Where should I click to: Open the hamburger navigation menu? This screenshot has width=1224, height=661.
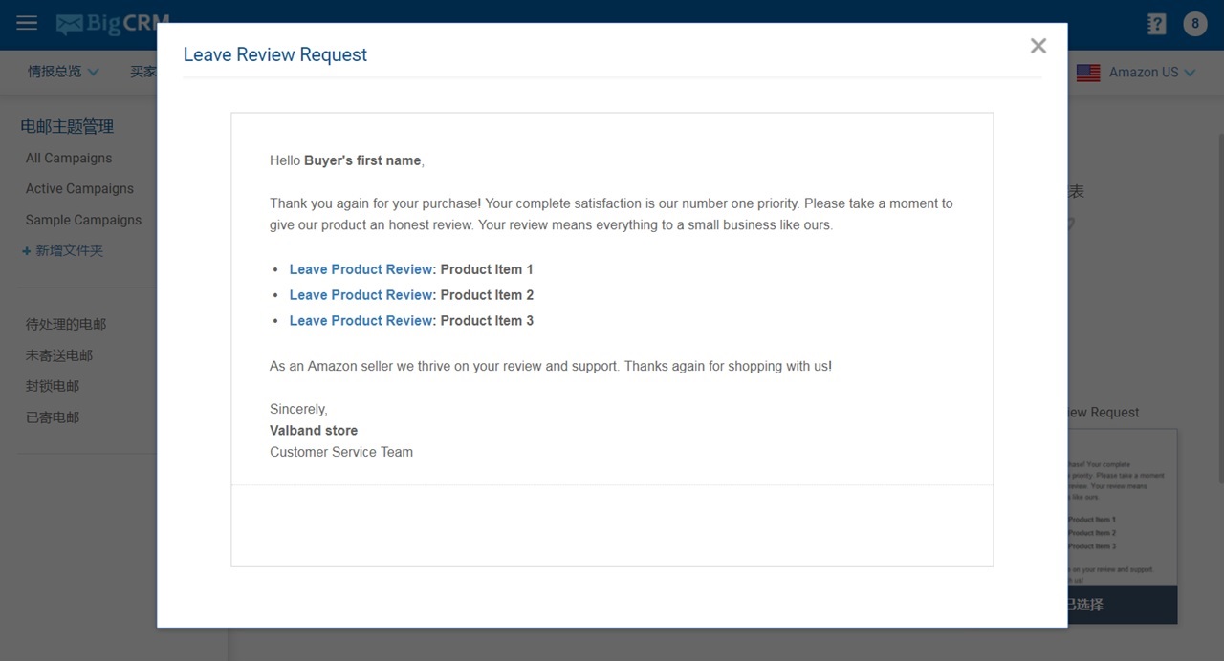pos(27,23)
